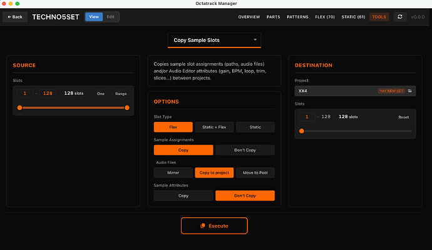Open the STATIC (61) tab
Screen dimensions: 432x250
[353, 17]
